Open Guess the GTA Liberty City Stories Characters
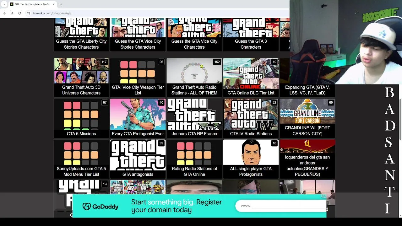The width and height of the screenshot is (402, 226). (81, 35)
